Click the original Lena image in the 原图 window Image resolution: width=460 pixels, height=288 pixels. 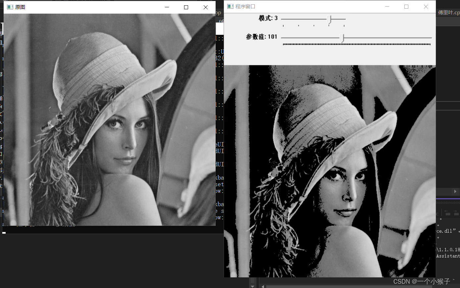(110, 120)
